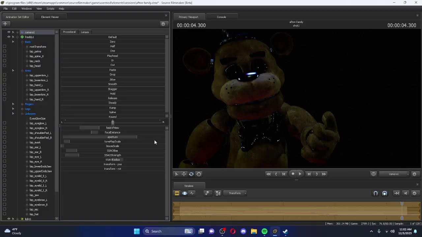Jump to the first frame with rewind button

(268, 174)
